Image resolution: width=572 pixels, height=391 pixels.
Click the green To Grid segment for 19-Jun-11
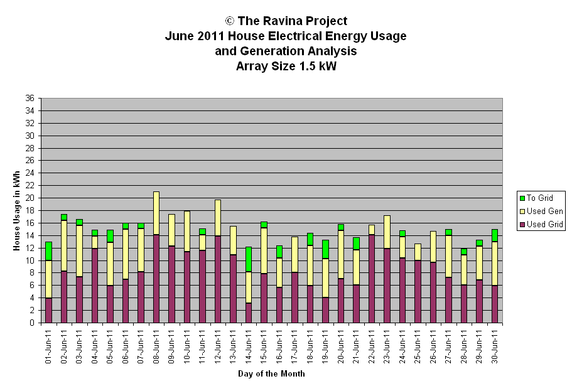[x=325, y=250]
